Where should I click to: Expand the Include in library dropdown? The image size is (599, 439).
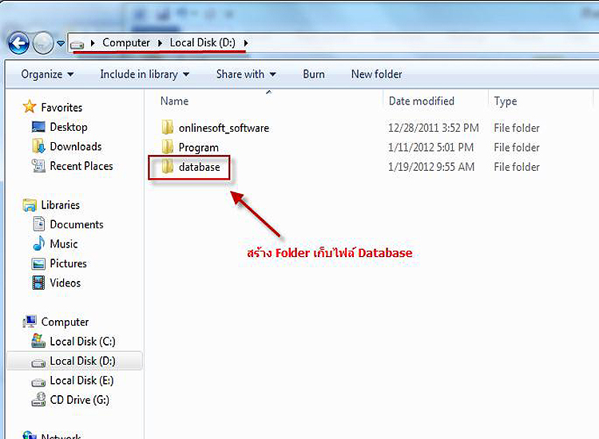145,74
